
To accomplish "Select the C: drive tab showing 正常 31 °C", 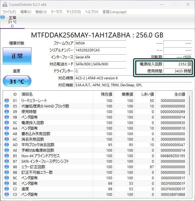I will (12, 22).
